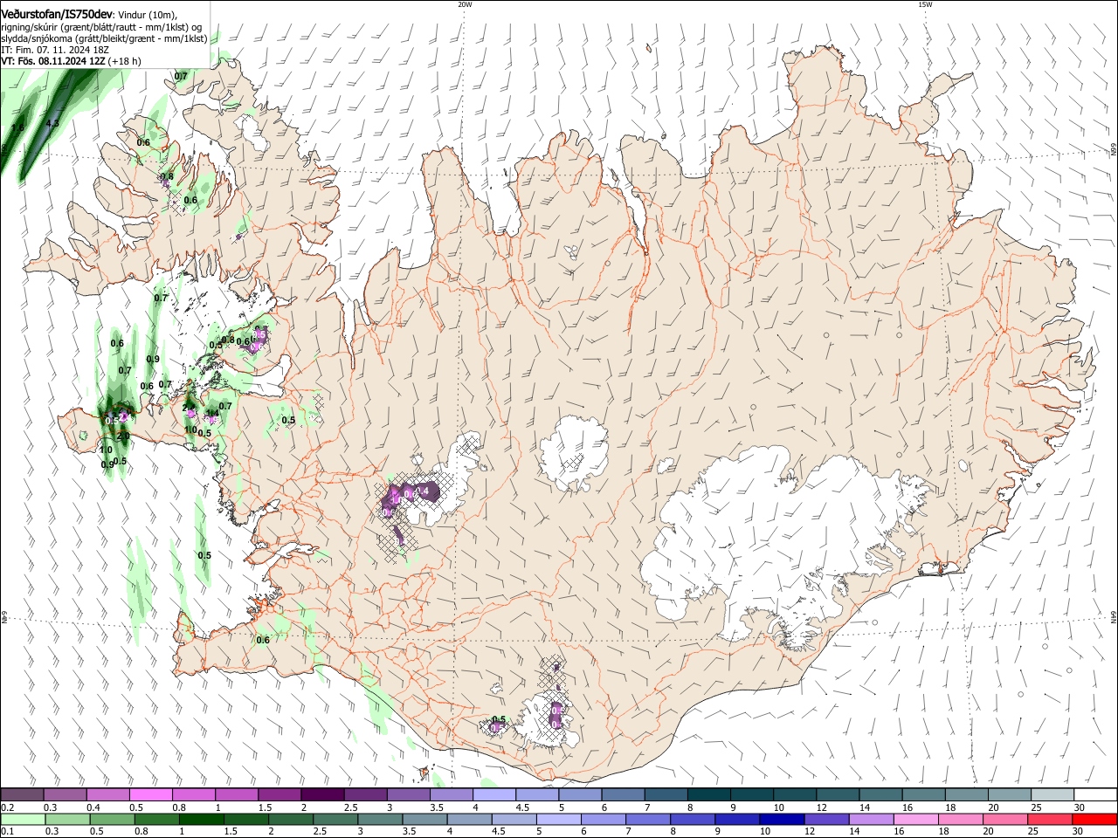Select upper legend swatch between 0.2 and 0.3

point(22,794)
